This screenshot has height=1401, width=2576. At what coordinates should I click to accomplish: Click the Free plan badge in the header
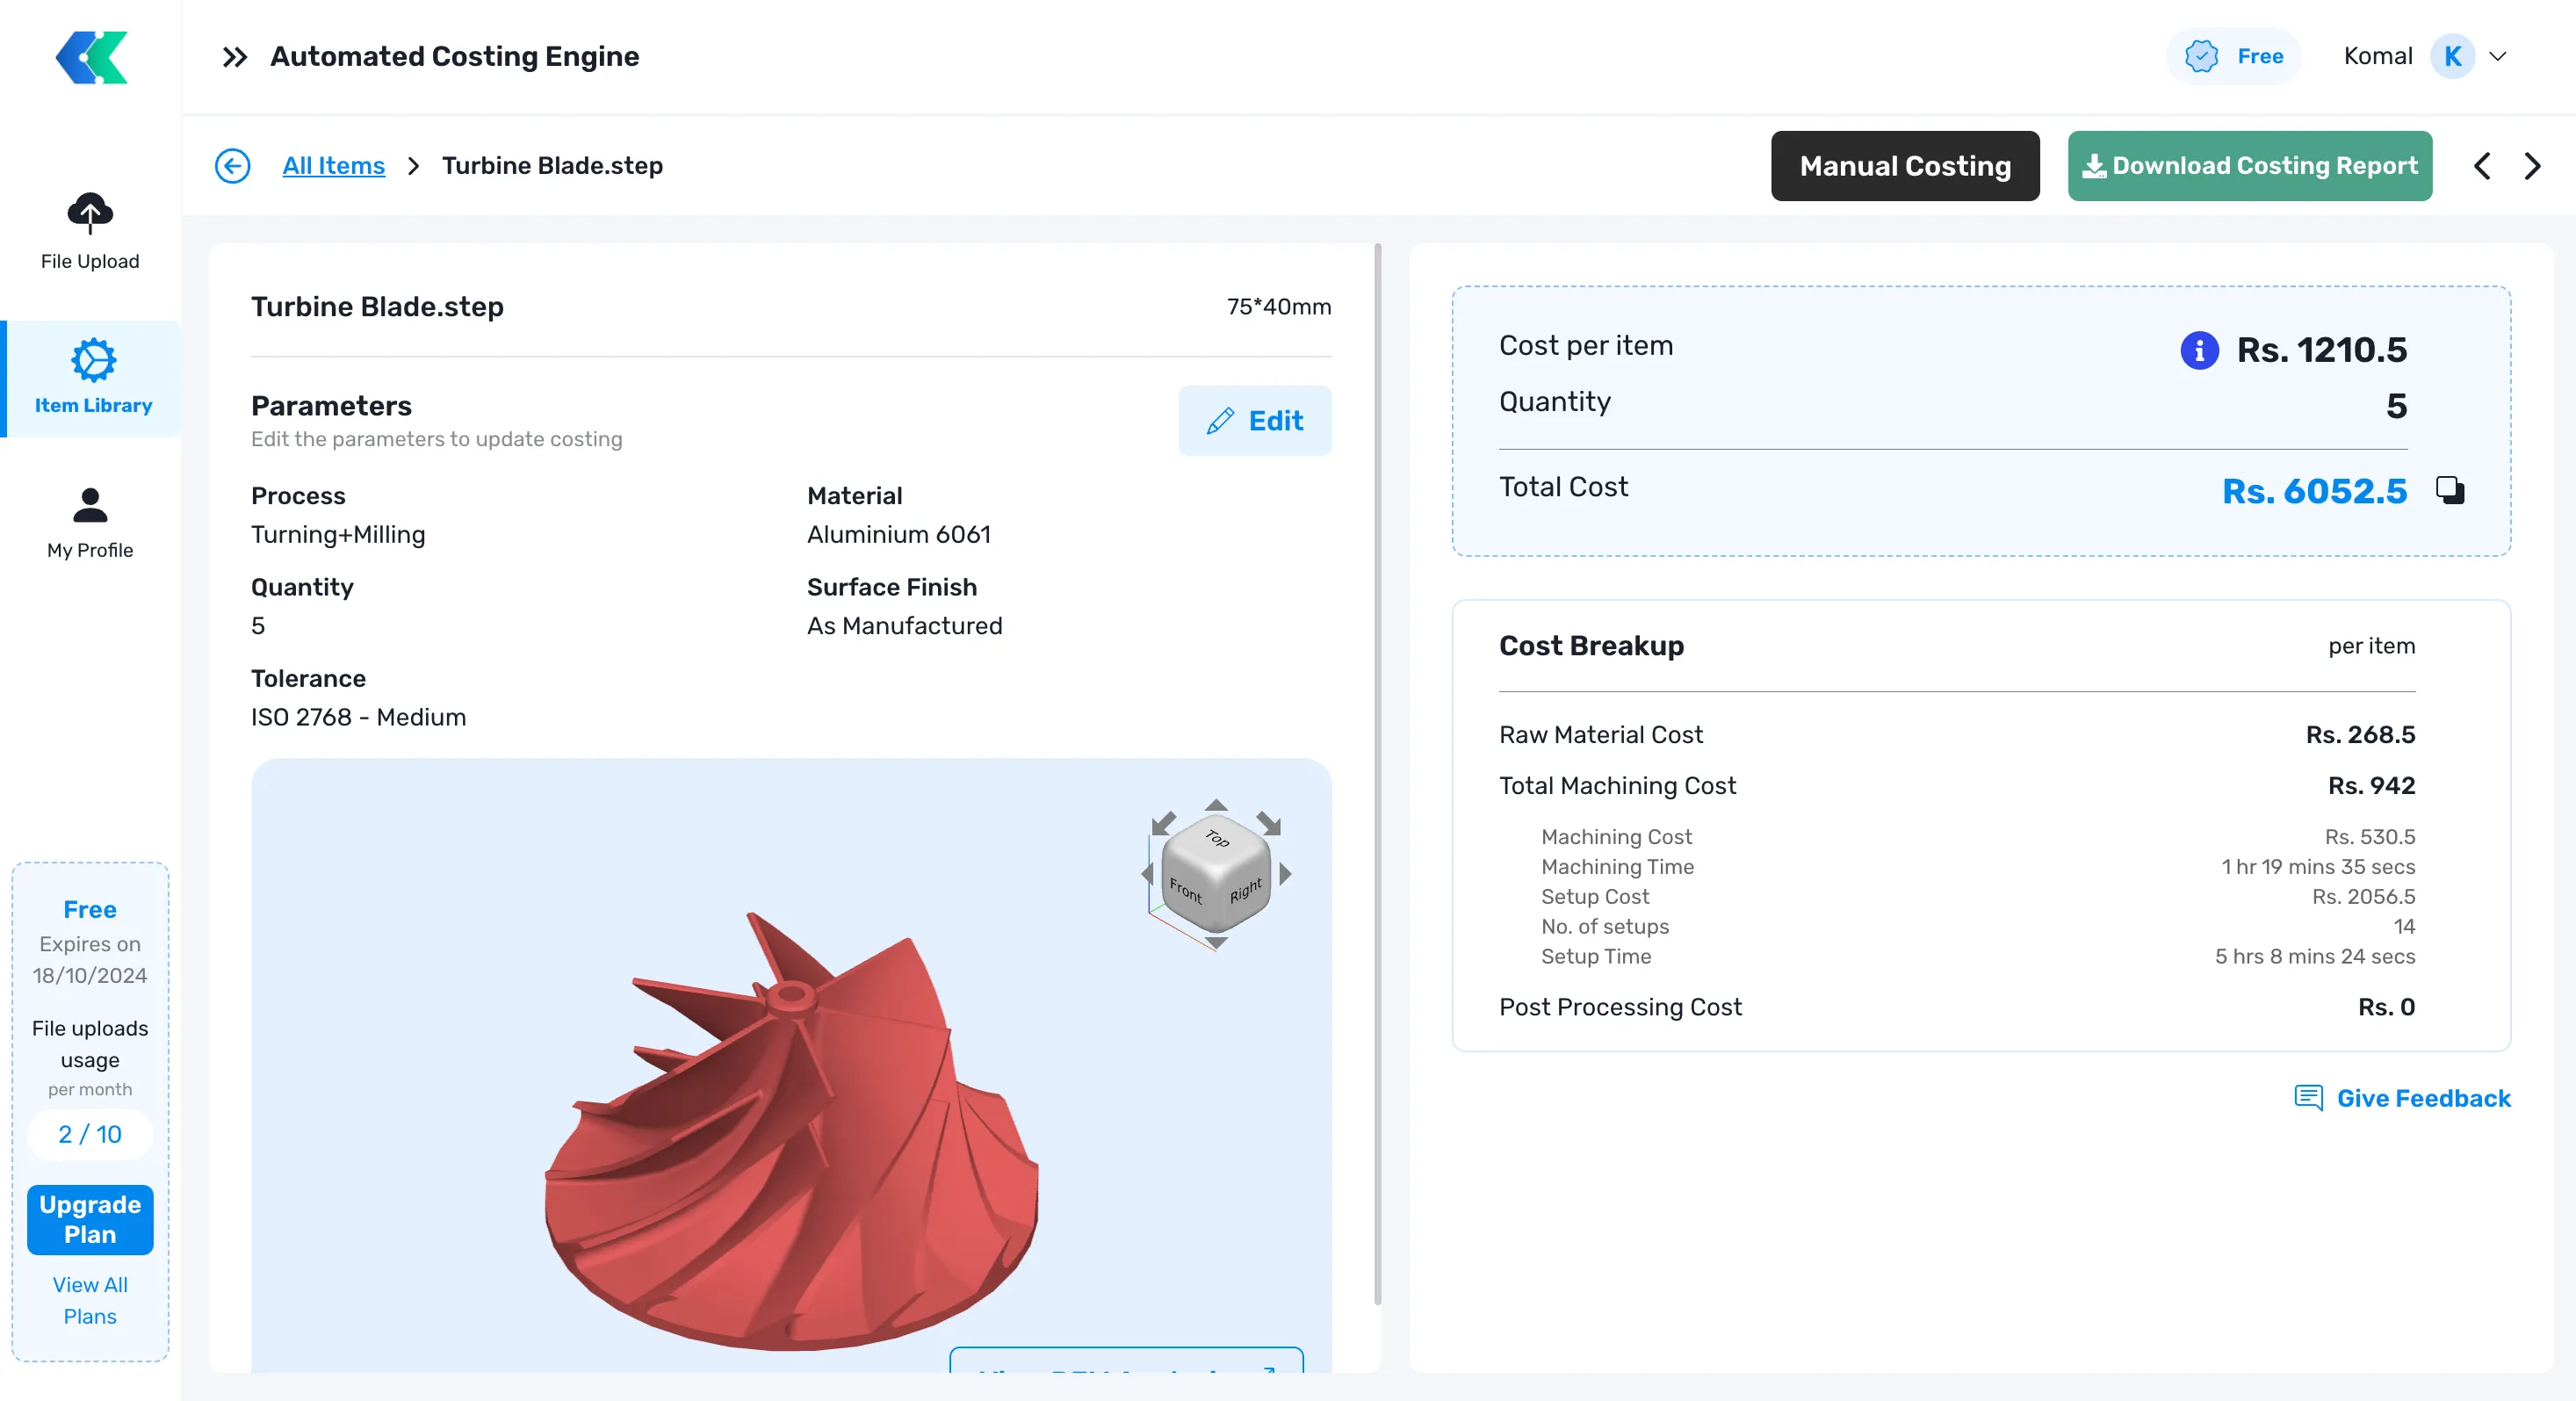point(2233,56)
